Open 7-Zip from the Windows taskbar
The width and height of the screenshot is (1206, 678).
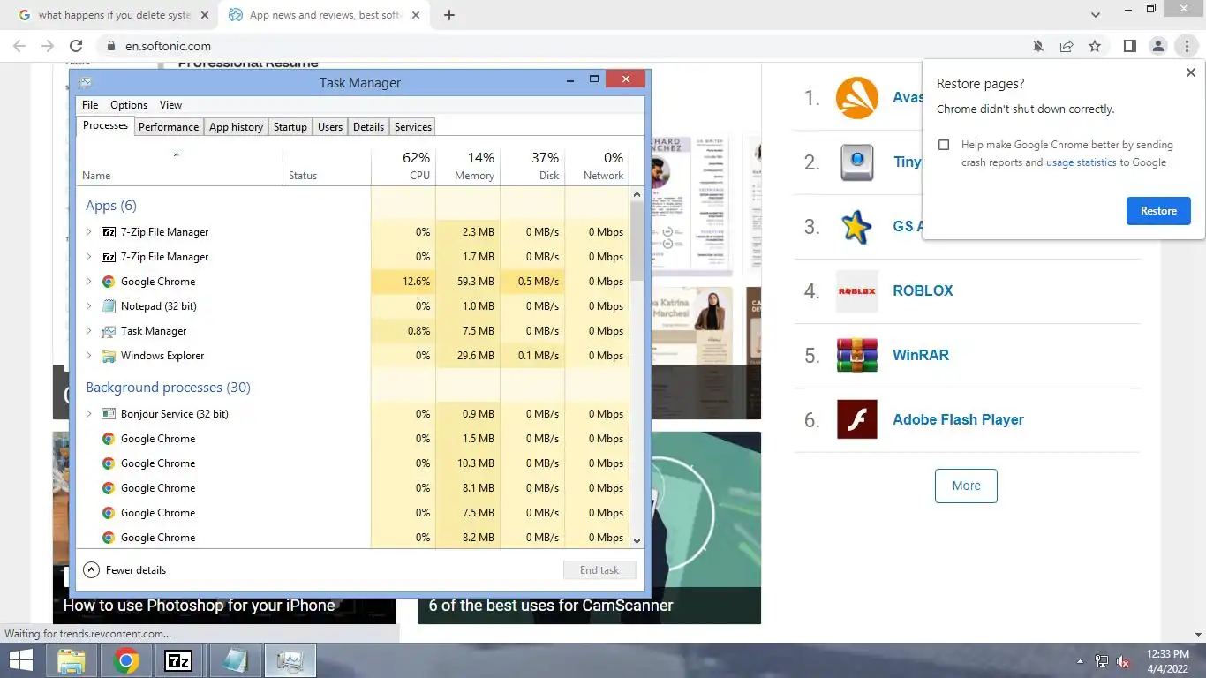pyautogui.click(x=179, y=660)
